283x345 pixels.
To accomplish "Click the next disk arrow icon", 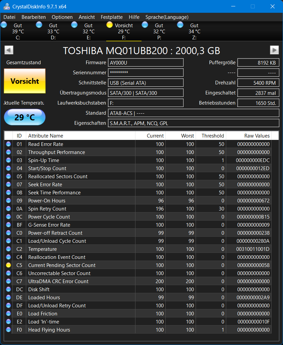I will pos(274,50).
